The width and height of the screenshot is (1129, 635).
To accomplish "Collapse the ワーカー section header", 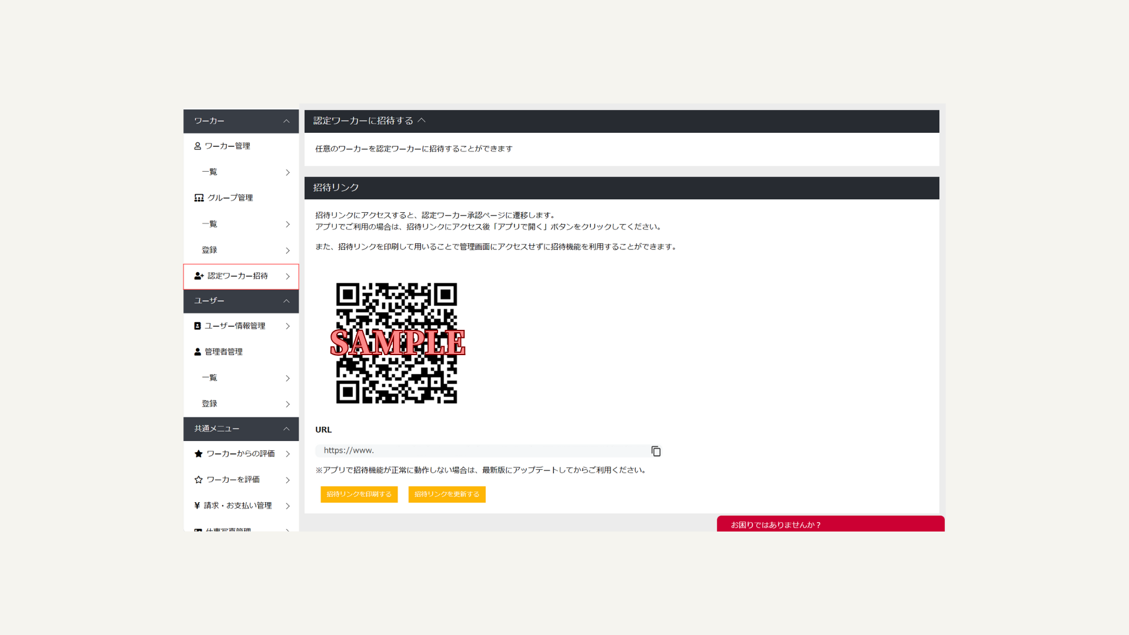I will click(x=286, y=121).
